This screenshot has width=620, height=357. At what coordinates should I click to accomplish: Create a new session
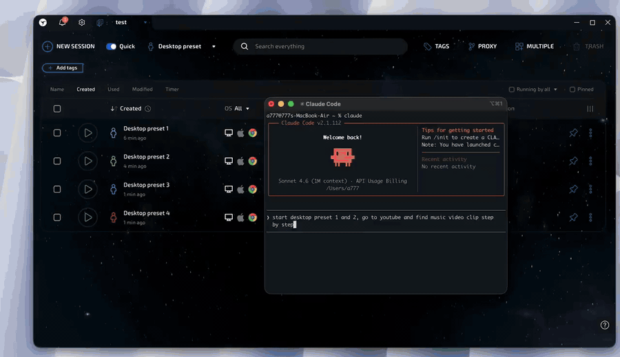pyautogui.click(x=68, y=46)
